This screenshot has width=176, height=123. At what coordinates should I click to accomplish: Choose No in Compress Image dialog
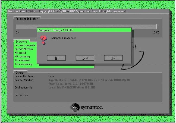(x=56, y=58)
